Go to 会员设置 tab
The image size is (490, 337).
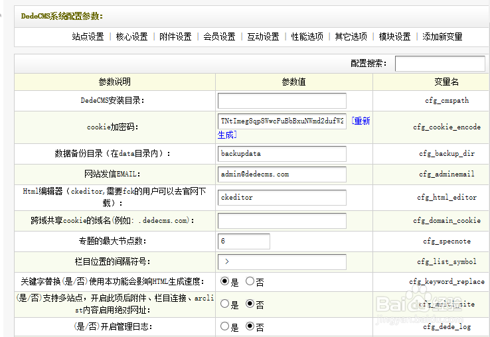219,36
